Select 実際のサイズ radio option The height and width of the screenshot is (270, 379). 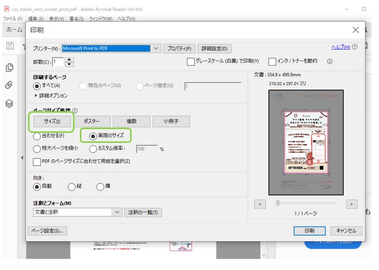pyautogui.click(x=93, y=137)
